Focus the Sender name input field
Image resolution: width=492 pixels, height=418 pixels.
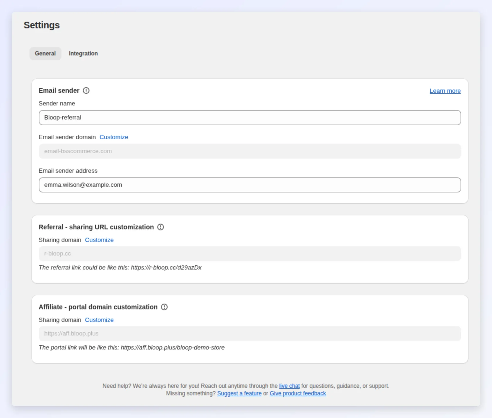[250, 118]
